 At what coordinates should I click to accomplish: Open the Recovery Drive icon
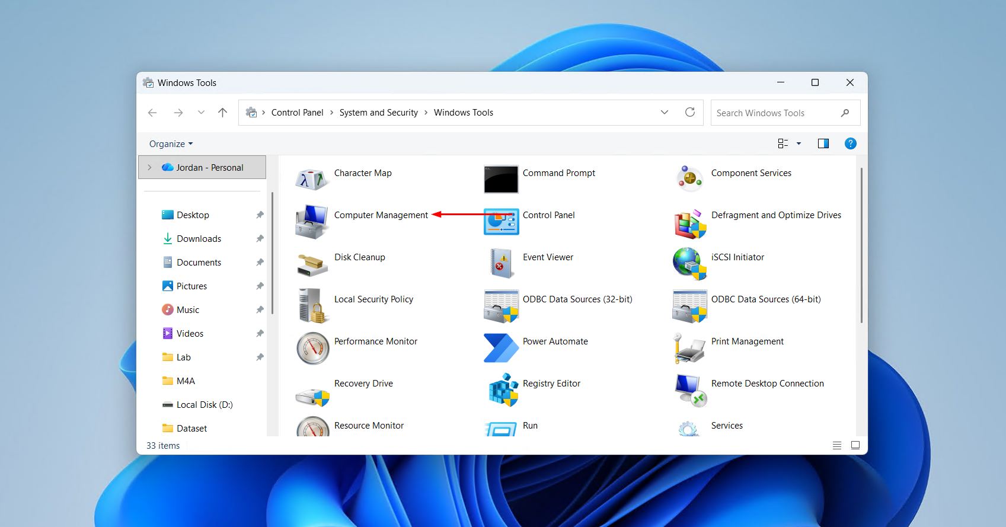click(312, 396)
